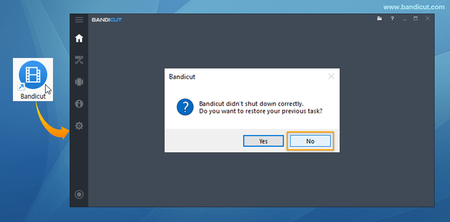Close the Bandicut dialog with X
This screenshot has height=222, width=450.
(x=331, y=76)
